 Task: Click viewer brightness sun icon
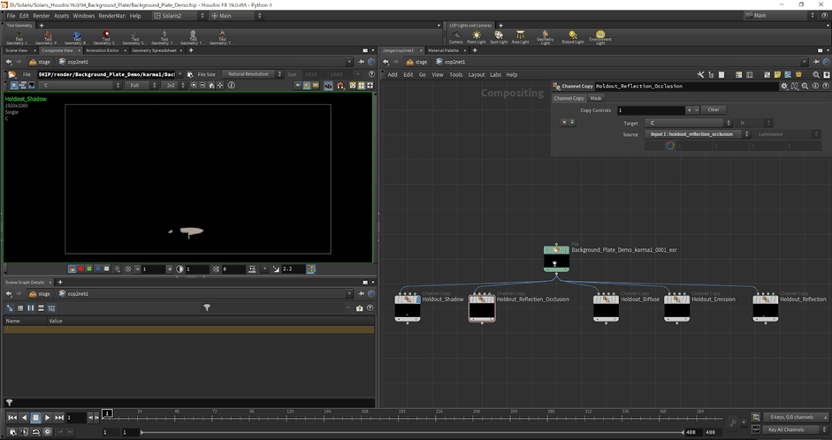(128, 269)
